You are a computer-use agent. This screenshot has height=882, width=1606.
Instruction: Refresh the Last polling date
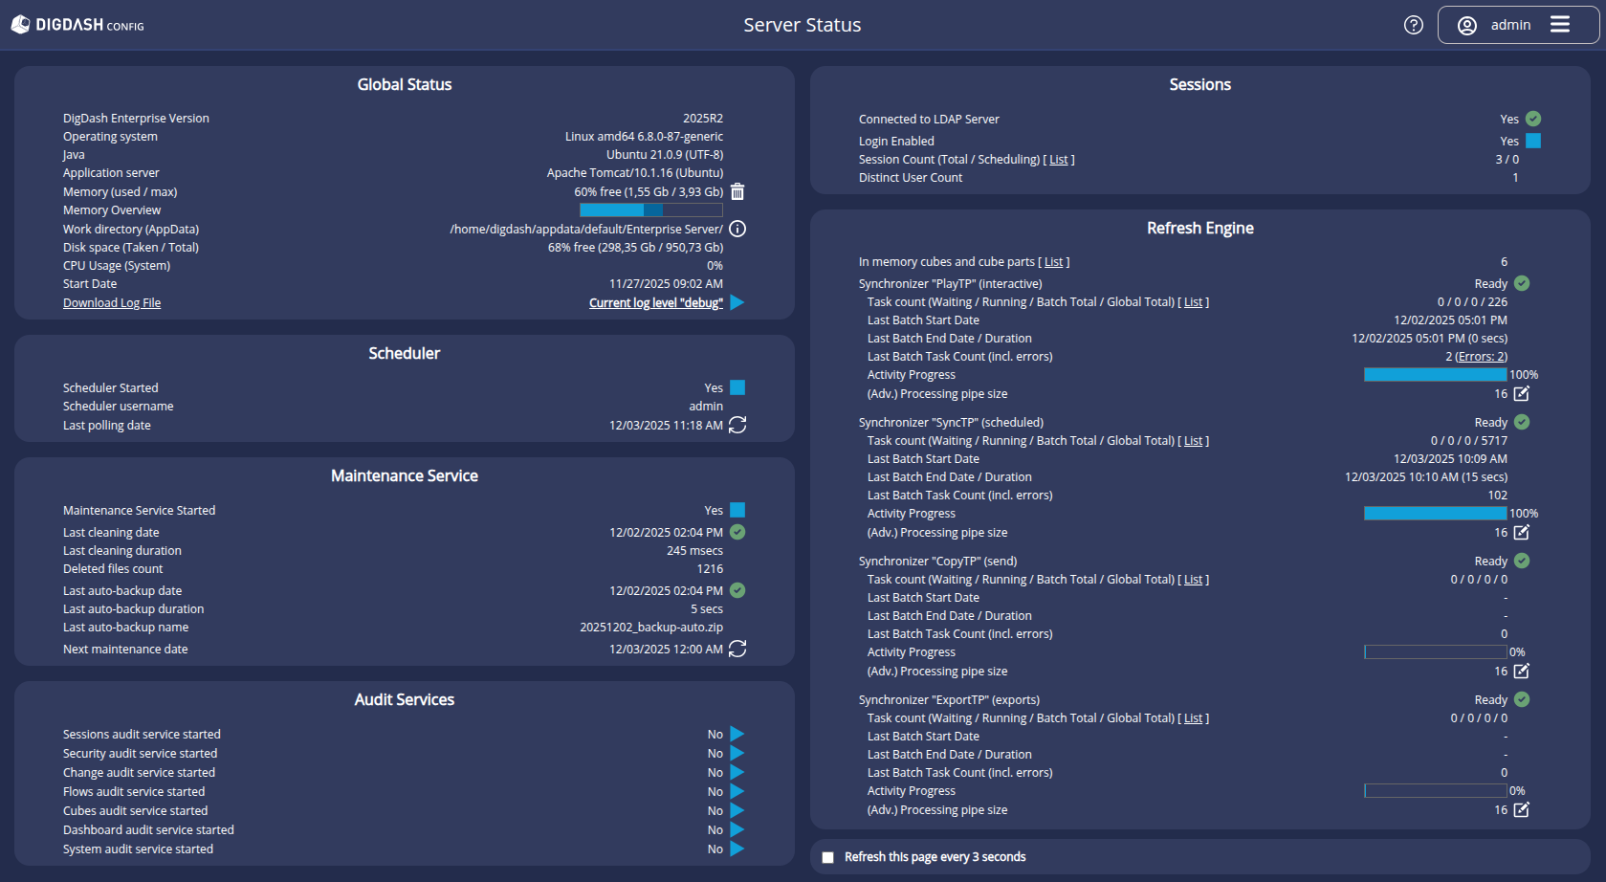(737, 425)
